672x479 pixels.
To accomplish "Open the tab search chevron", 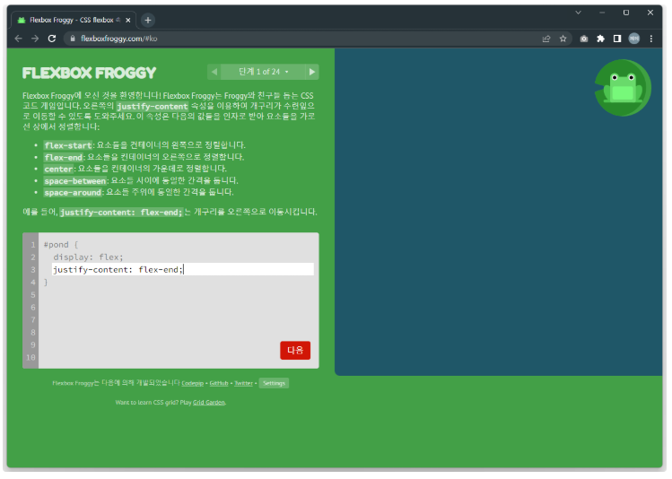I will (x=578, y=13).
